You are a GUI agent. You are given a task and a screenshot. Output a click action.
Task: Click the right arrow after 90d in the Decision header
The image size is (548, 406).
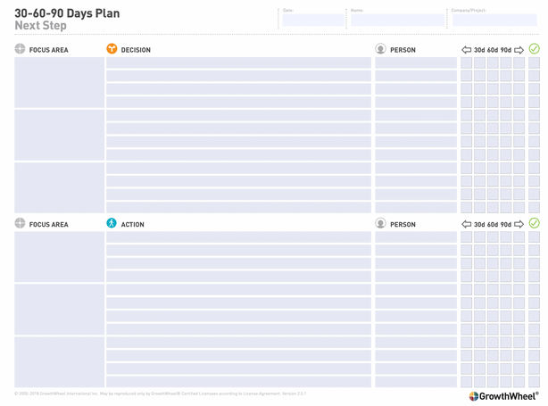(519, 50)
